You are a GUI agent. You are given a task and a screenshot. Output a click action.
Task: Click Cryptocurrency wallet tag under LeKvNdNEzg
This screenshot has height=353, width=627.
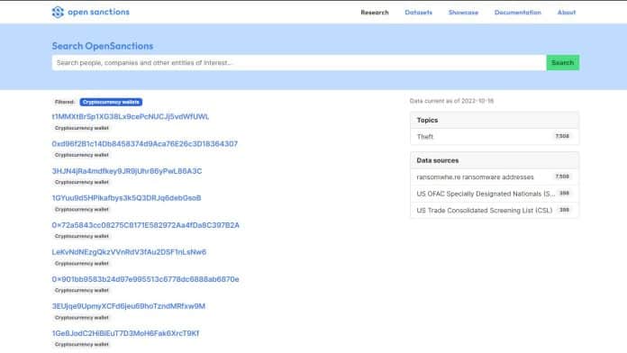(x=82, y=264)
